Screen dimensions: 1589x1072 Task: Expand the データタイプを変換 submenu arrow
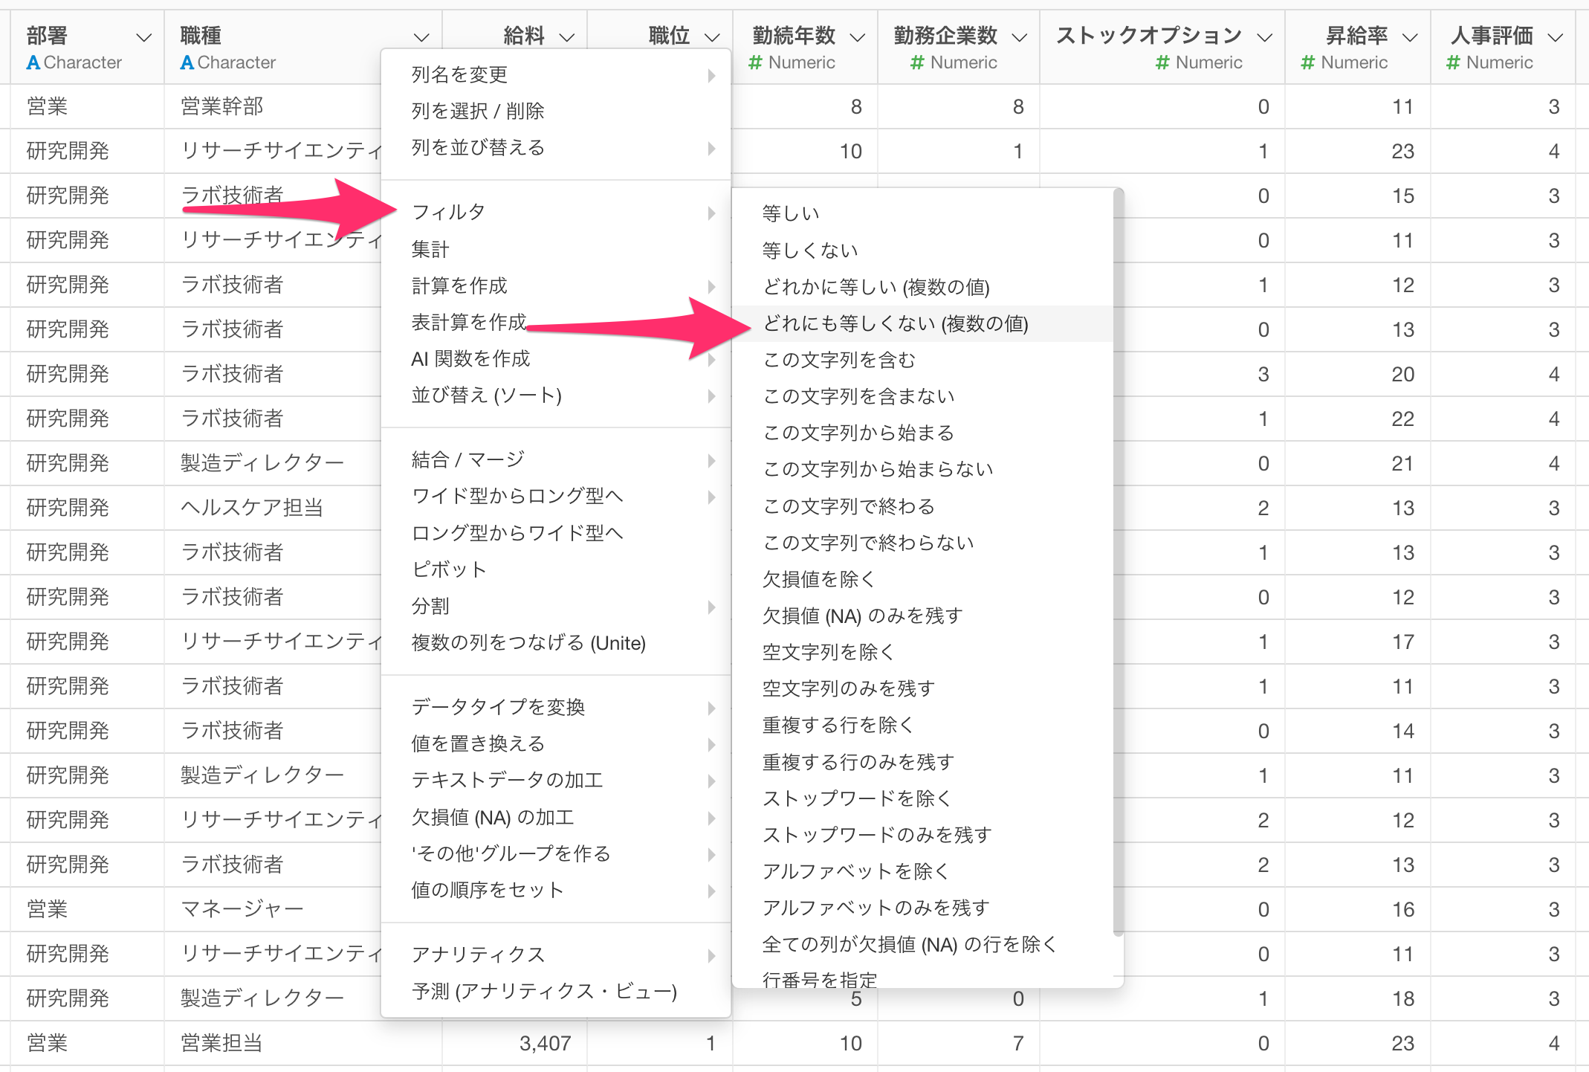pos(711,708)
